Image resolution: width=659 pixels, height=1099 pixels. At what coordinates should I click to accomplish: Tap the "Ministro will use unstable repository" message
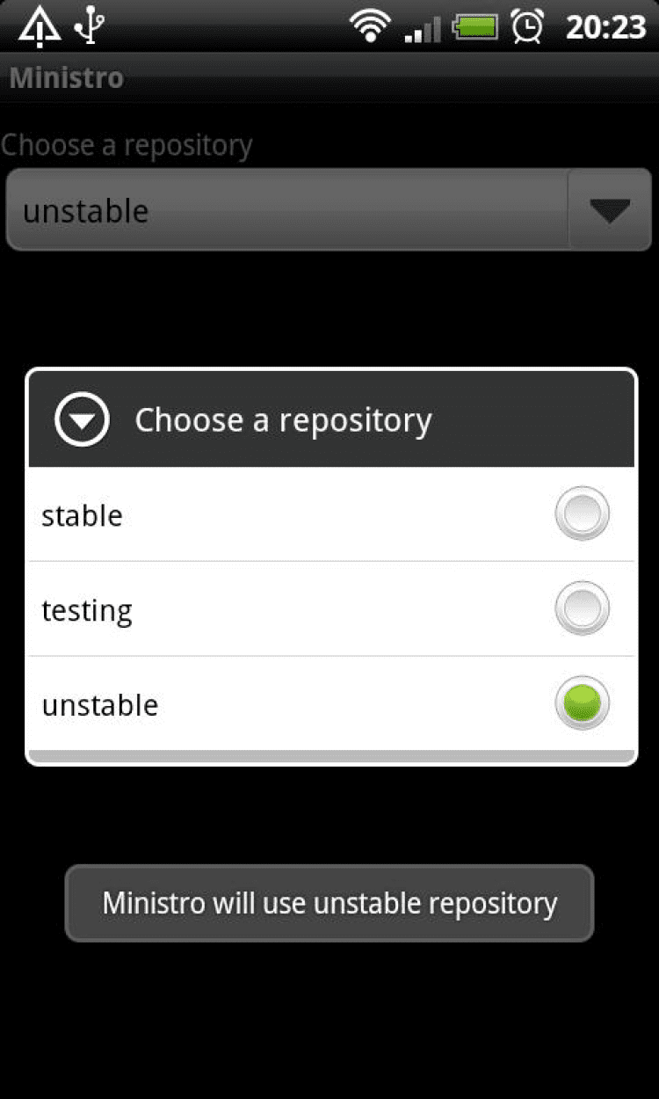tap(329, 903)
